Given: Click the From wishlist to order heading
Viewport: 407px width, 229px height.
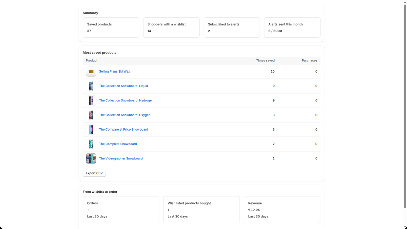Looking at the screenshot, I should click(x=100, y=192).
